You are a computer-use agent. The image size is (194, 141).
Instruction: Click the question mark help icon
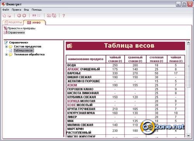(64, 15)
